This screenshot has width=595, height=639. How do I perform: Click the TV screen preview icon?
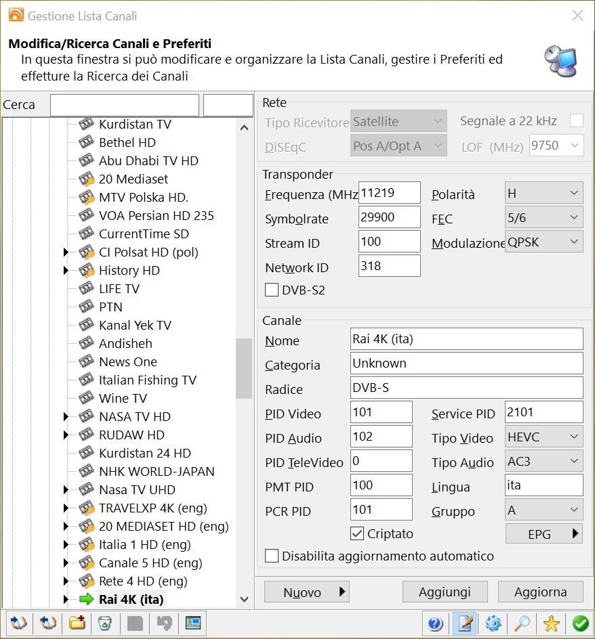coord(193,623)
